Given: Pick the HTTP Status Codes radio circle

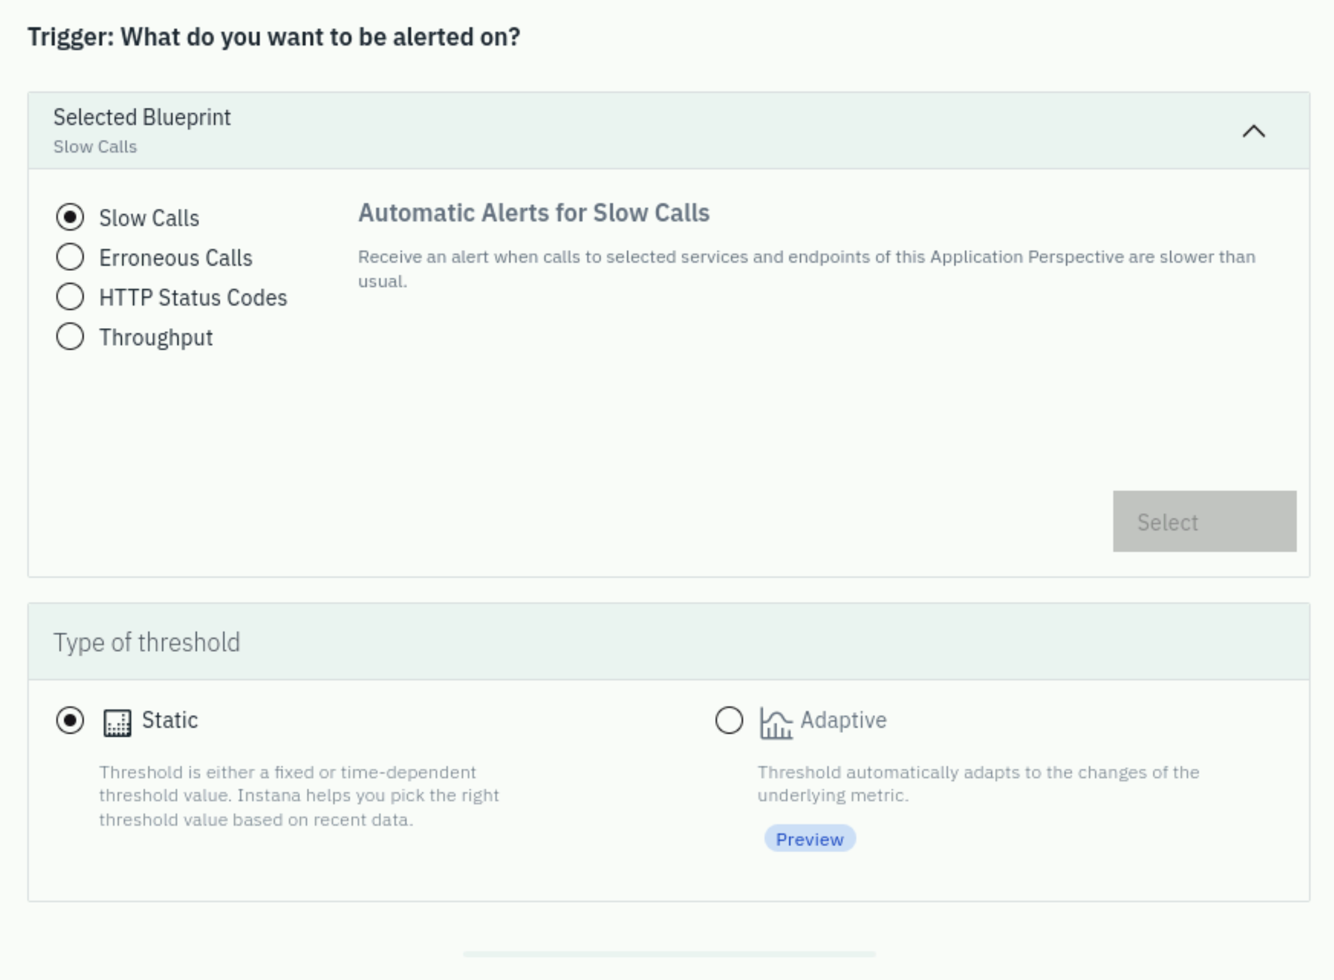Looking at the screenshot, I should coord(70,297).
